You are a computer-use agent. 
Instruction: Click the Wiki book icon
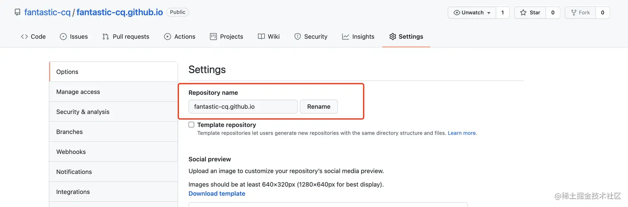tap(261, 36)
